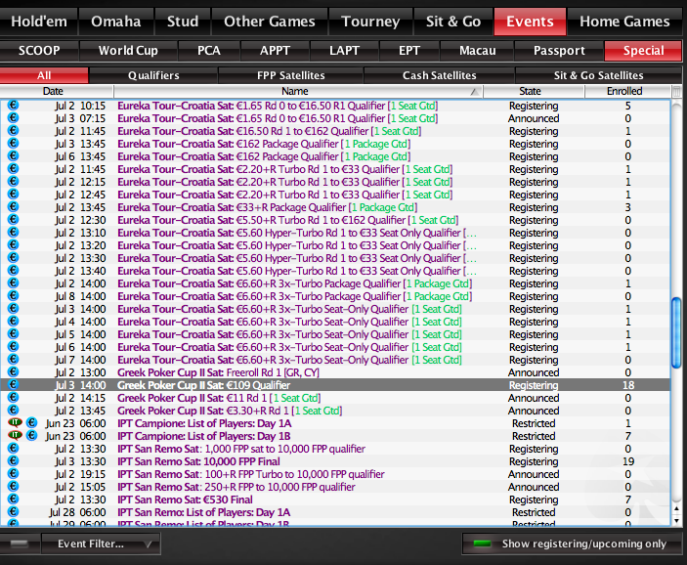Click the scrollbar up arrow at the bottom
The width and height of the screenshot is (687, 565).
676,509
